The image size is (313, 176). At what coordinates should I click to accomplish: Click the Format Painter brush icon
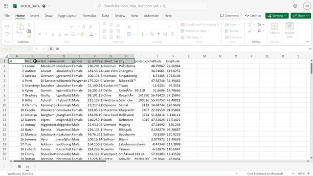(29, 37)
